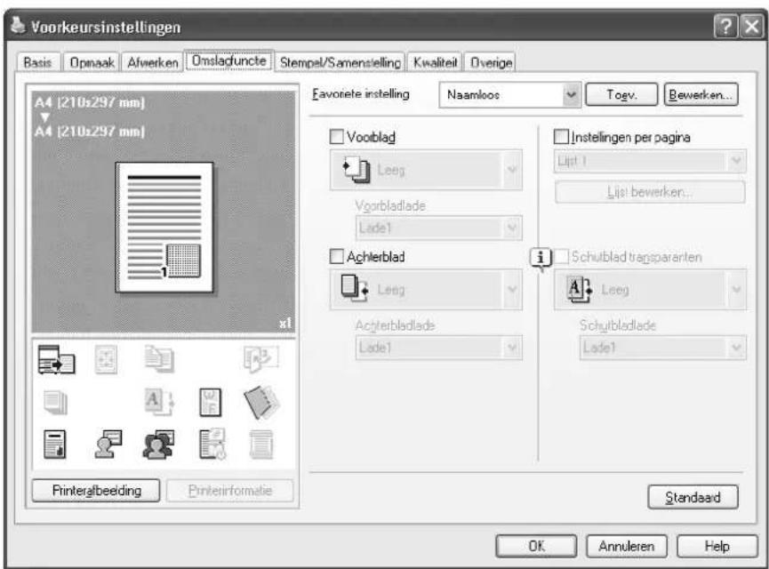Click the page with pen and mouse icon

pos(212,444)
